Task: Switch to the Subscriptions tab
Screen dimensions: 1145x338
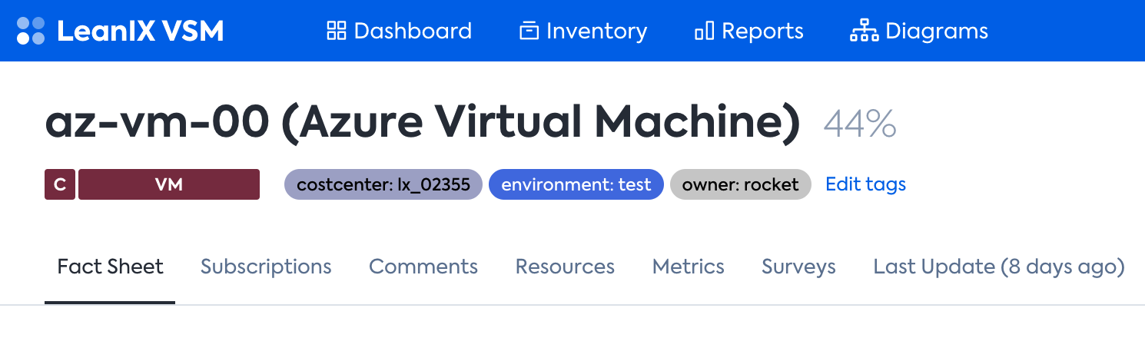Action: pos(266,267)
